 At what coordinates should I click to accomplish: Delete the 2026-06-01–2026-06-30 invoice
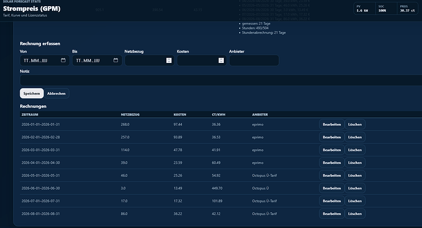coord(355,188)
